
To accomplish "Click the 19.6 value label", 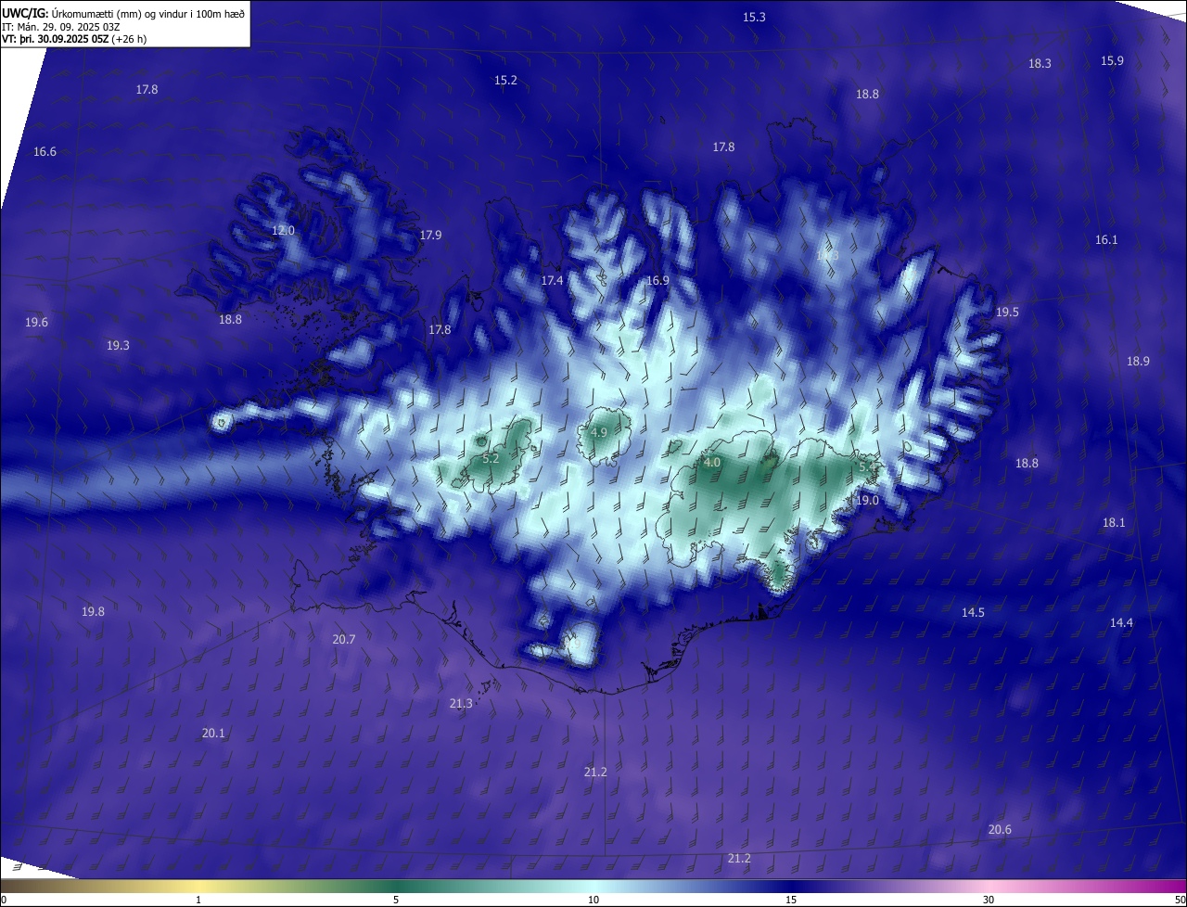I will (x=36, y=323).
